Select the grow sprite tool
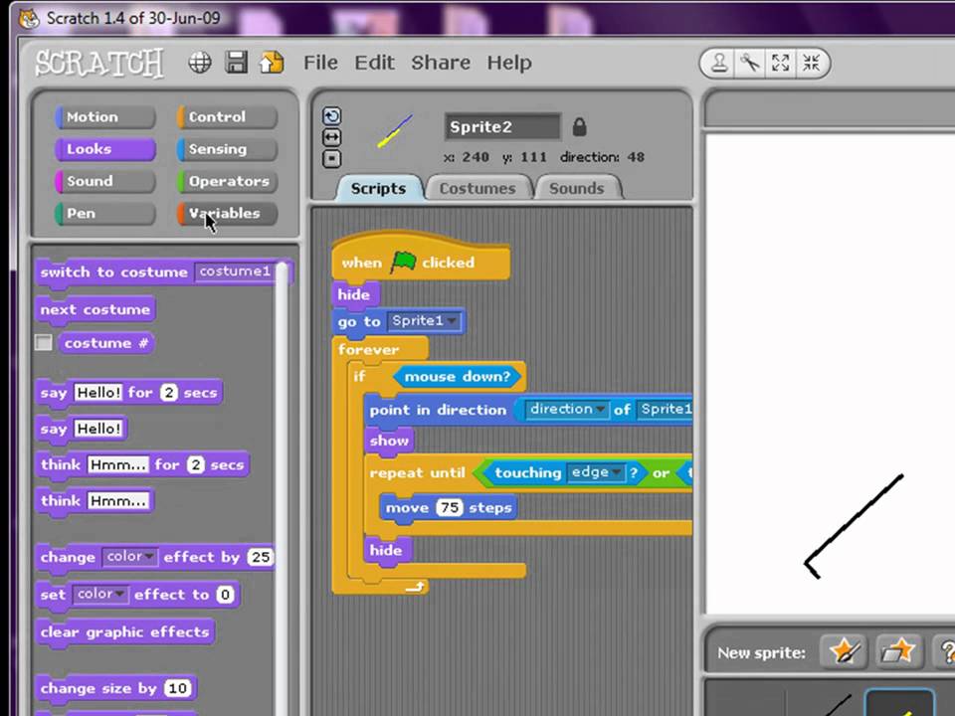 [x=780, y=63]
